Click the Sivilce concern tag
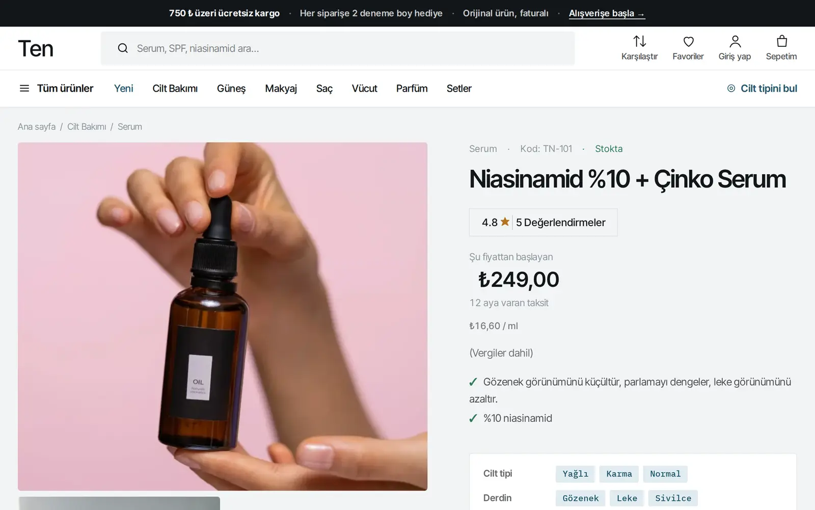815x510 pixels. pyautogui.click(x=673, y=498)
